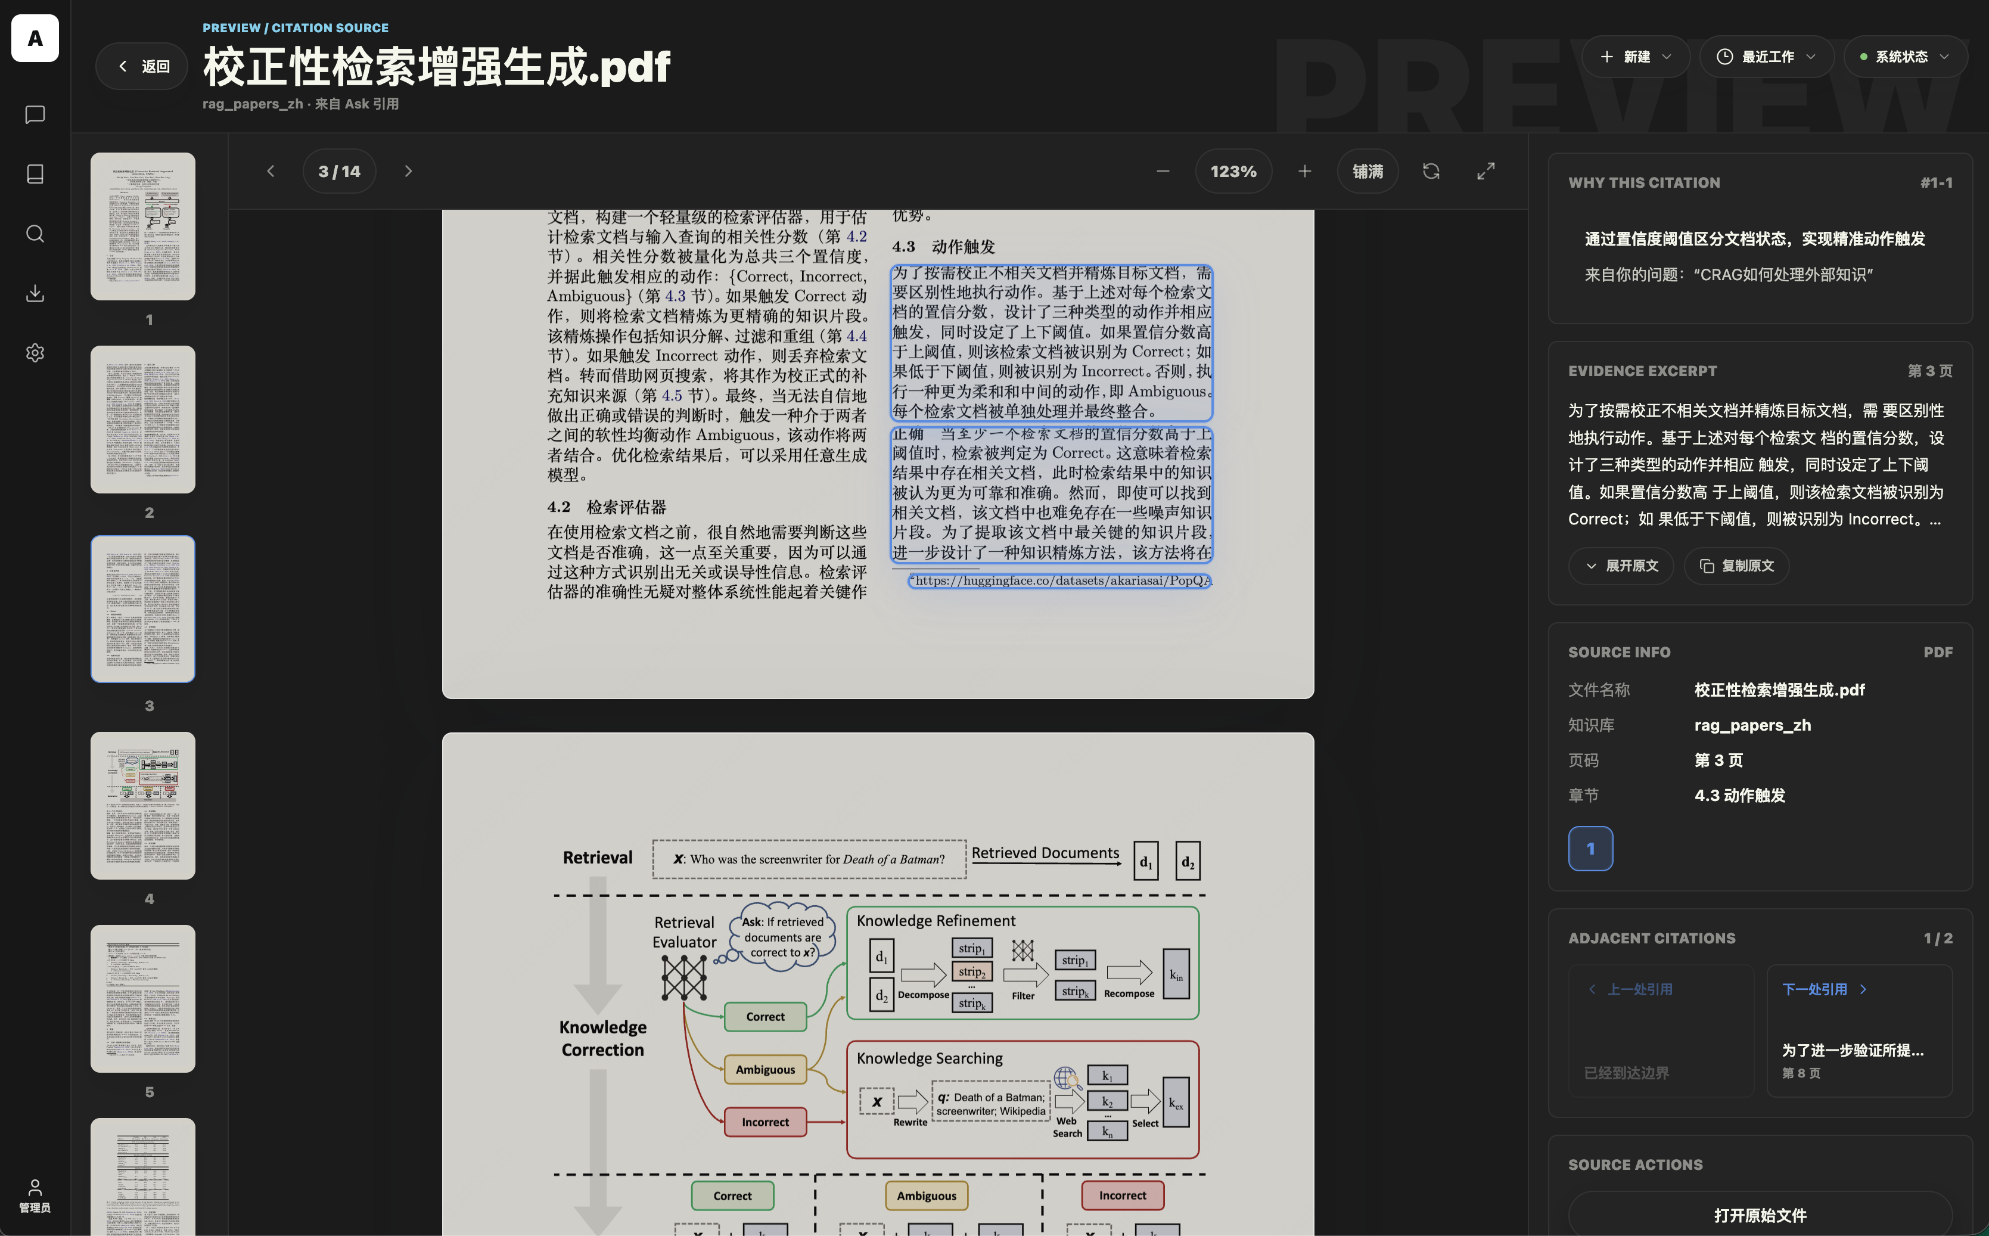Click the search icon in sidebar
The width and height of the screenshot is (1989, 1236).
35,234
